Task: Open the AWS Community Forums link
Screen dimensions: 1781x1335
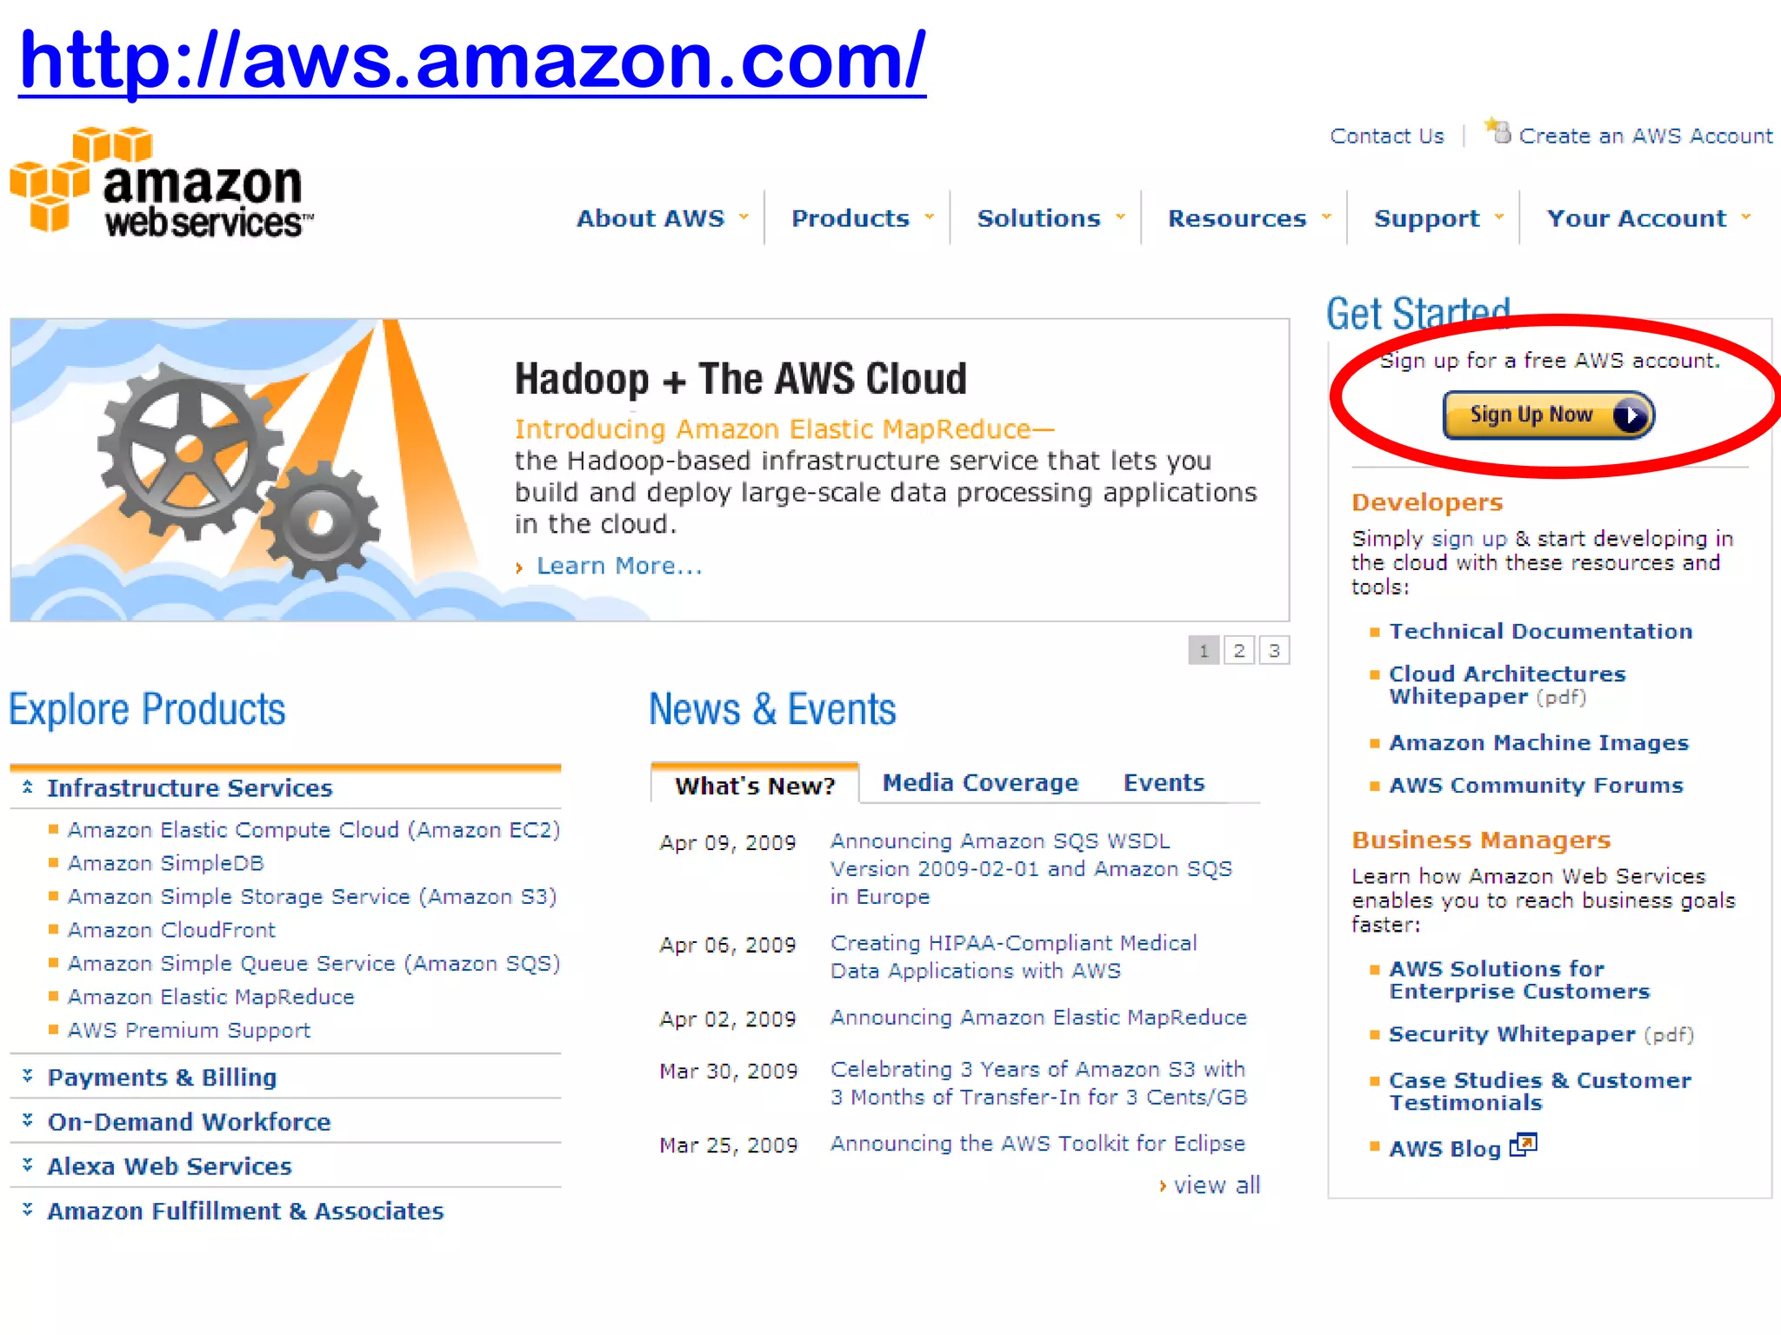Action: click(1536, 785)
